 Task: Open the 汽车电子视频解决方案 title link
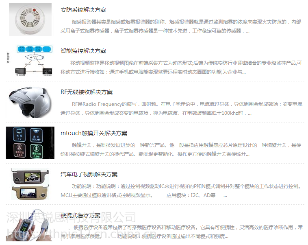pos(89,174)
